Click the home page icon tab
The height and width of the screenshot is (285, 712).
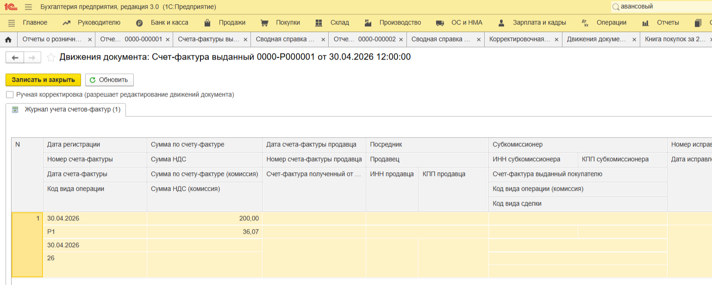pos(8,40)
